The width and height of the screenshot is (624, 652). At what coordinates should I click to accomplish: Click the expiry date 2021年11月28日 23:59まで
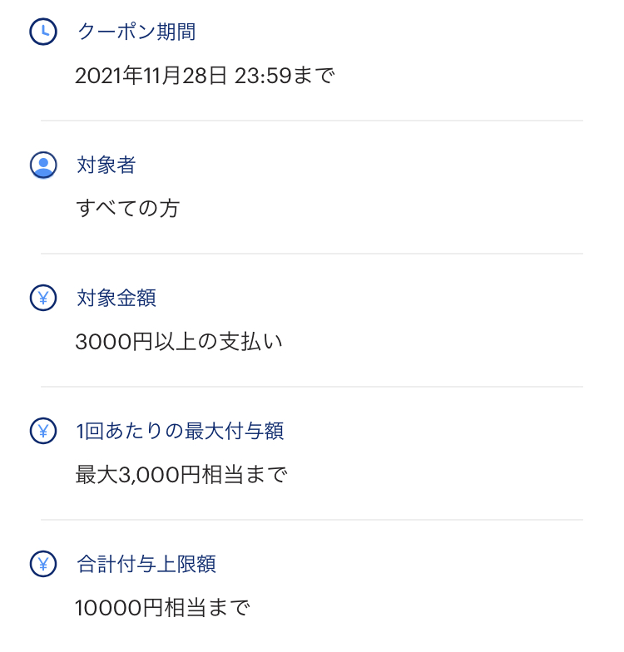205,76
